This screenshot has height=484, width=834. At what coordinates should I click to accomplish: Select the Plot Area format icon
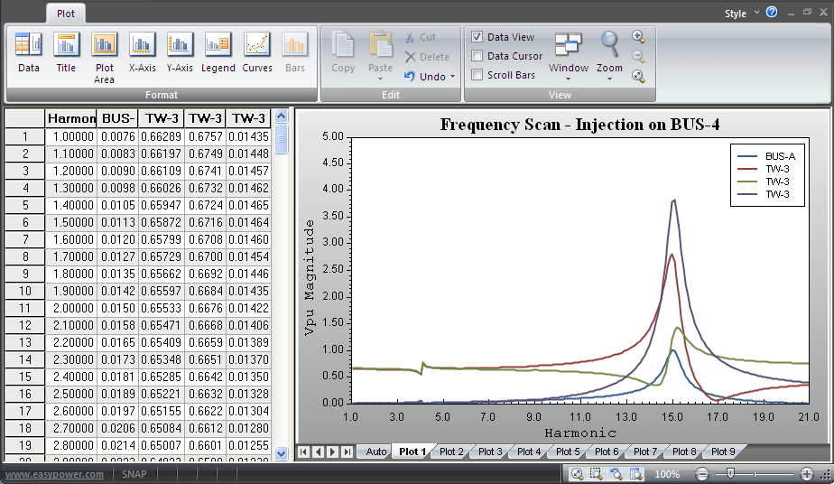pos(104,56)
